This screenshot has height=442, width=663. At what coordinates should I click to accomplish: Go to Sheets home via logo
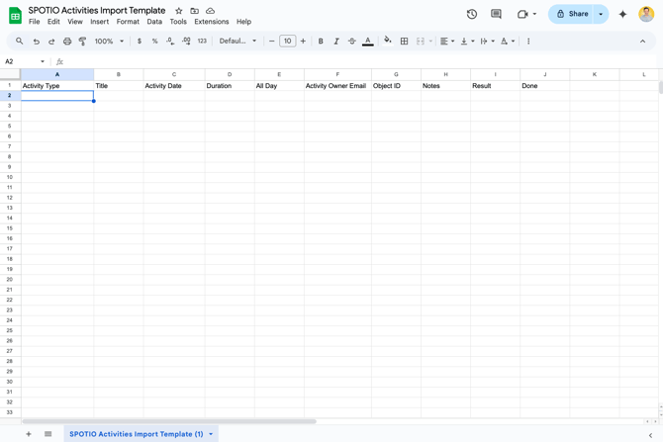15,16
